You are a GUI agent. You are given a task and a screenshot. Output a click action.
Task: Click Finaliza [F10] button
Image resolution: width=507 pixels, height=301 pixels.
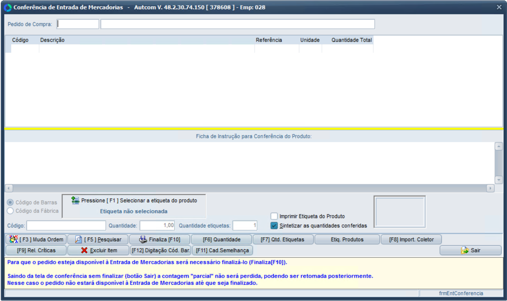click(160, 239)
